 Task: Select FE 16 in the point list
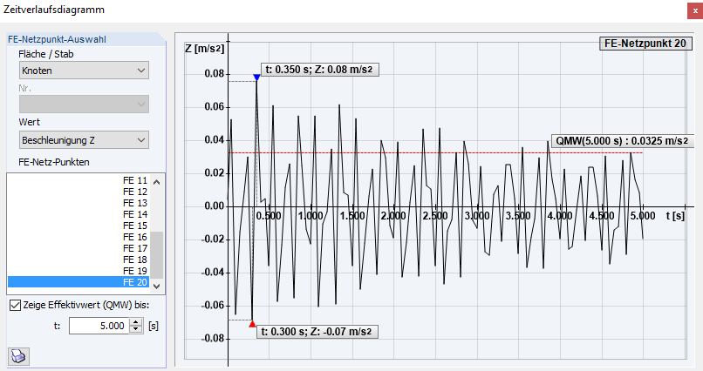pos(78,237)
